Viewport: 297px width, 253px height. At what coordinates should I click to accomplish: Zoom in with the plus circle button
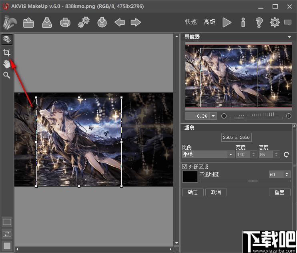tap(289, 116)
